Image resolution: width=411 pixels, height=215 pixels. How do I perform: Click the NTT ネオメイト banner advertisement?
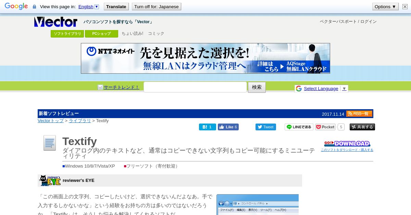pyautogui.click(x=206, y=58)
